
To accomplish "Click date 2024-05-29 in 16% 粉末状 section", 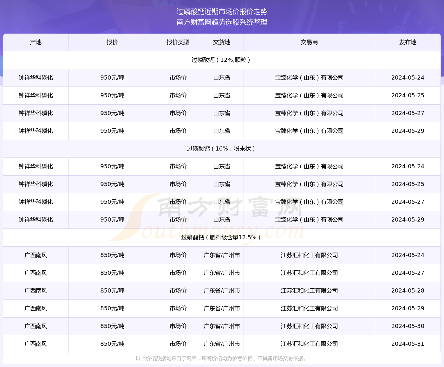I will tap(408, 220).
